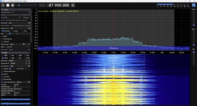Click the plus stepper for Offset mode
This screenshot has width=197, height=106.
29,44
